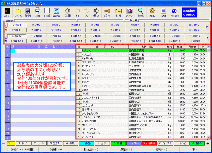The image size is (212, 153).
Task: Jump to last record with 最後 arrow
Action: [x=96, y=13]
